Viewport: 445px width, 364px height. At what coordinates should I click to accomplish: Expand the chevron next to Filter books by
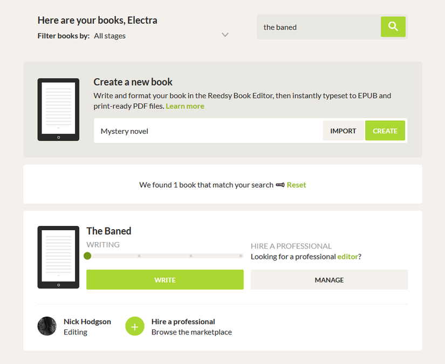(x=225, y=34)
